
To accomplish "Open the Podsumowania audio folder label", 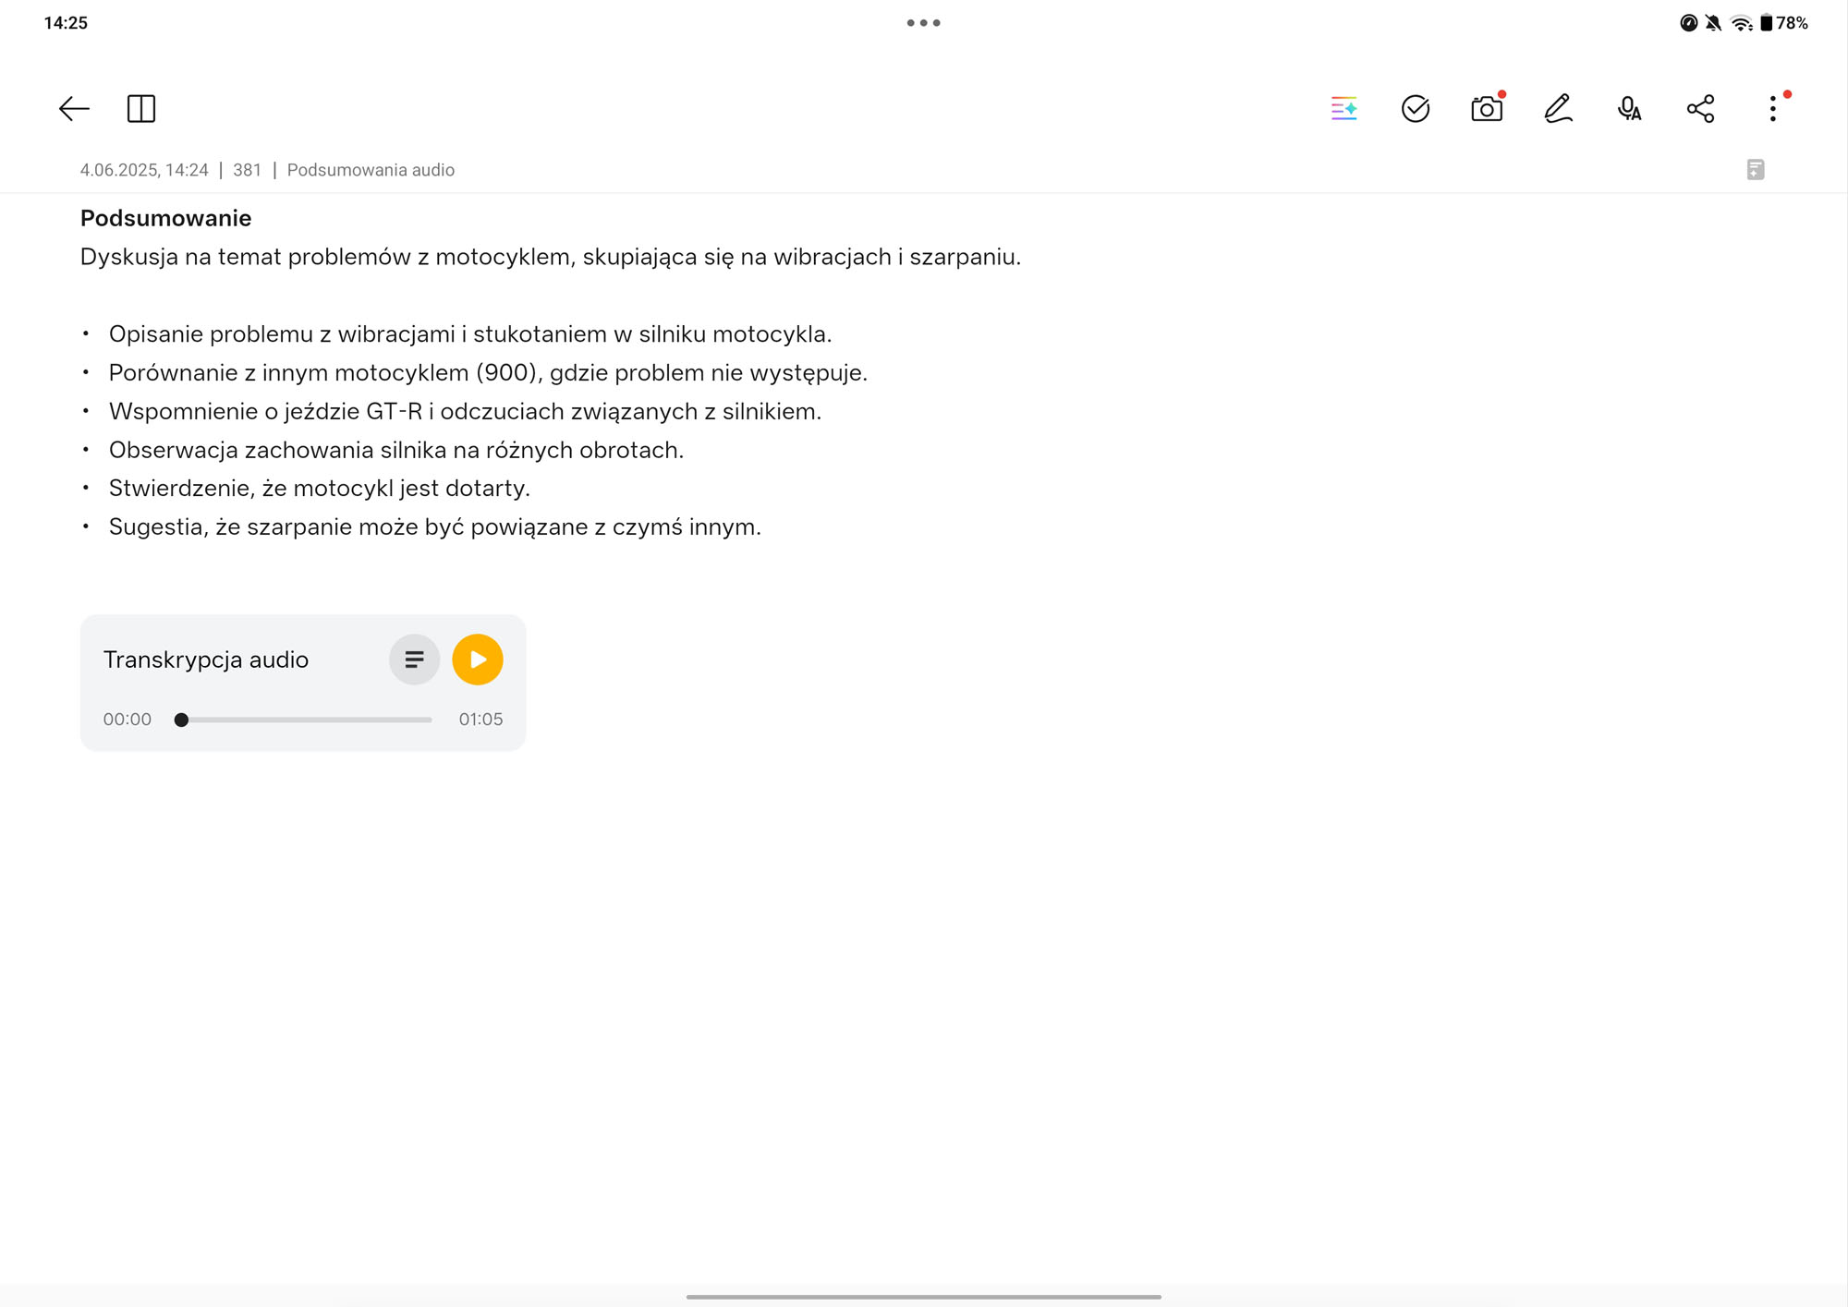I will (371, 170).
